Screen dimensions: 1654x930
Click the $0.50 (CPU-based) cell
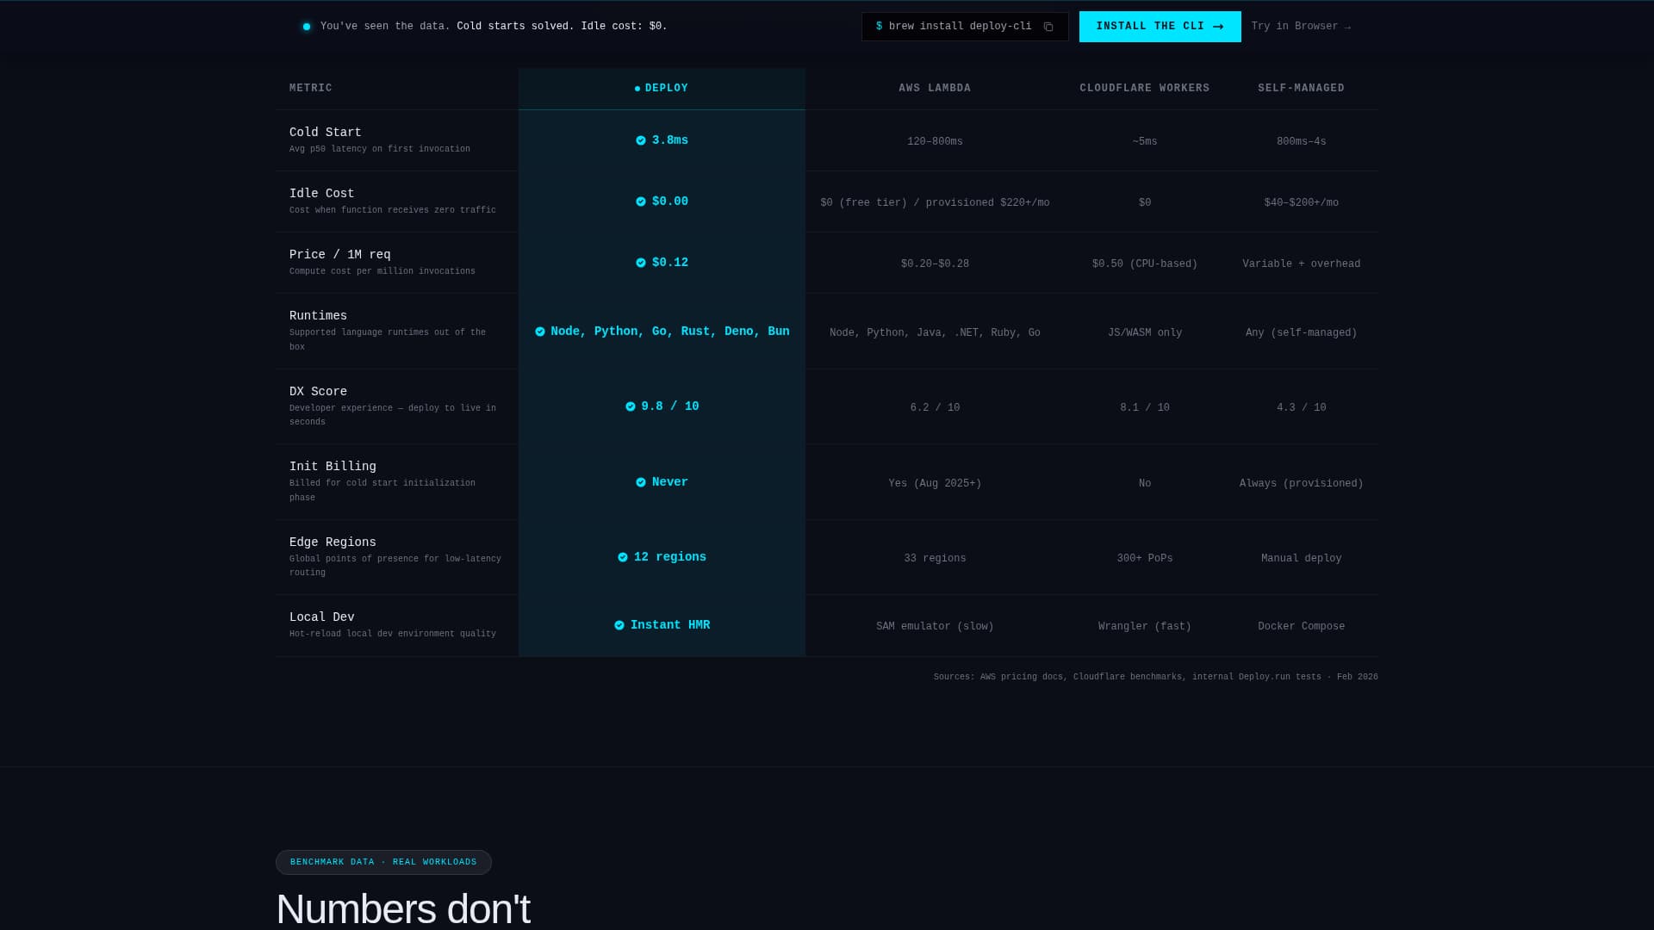[x=1145, y=264]
